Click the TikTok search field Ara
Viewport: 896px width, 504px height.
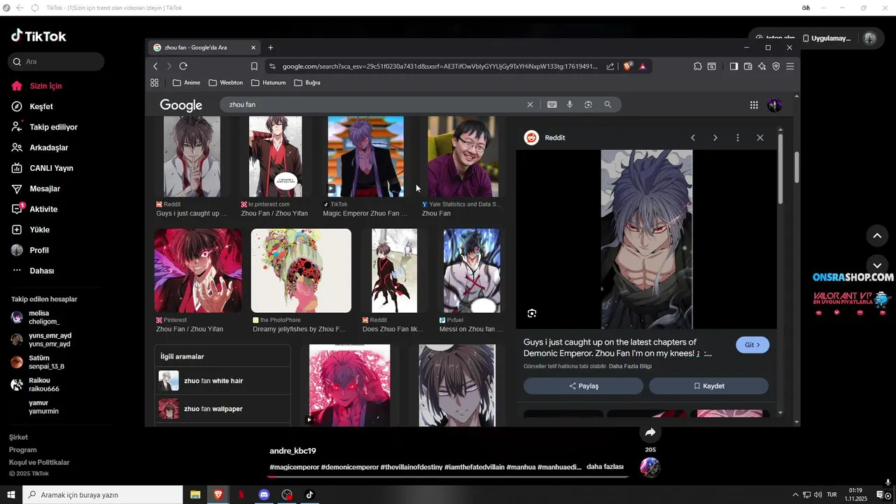(x=56, y=62)
